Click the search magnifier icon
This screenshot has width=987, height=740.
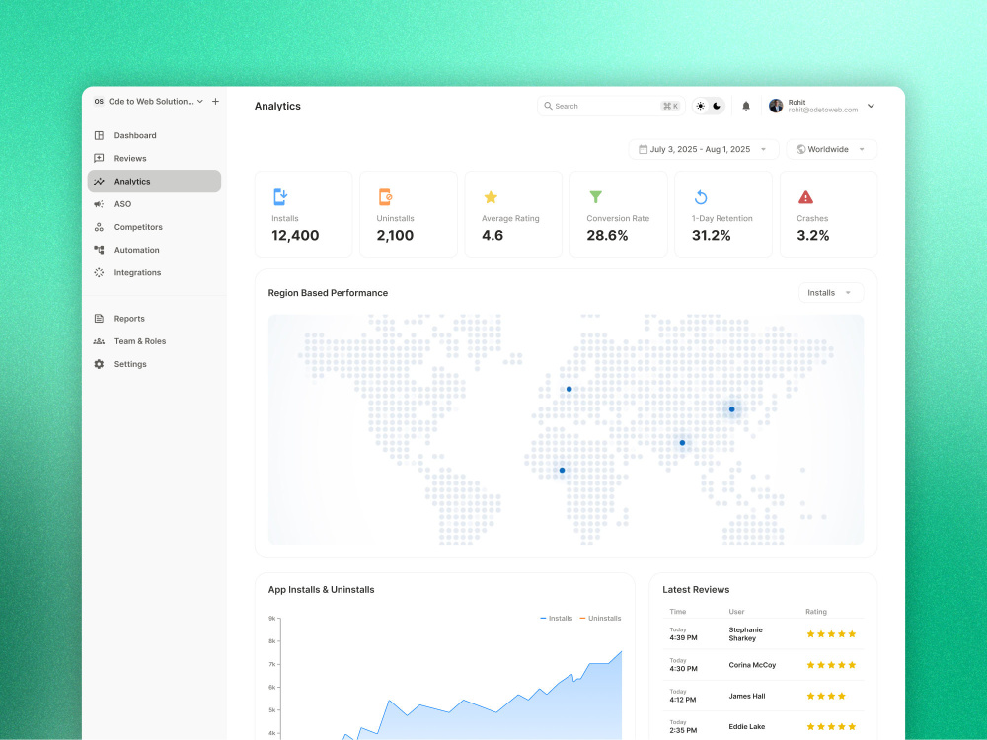(x=548, y=106)
